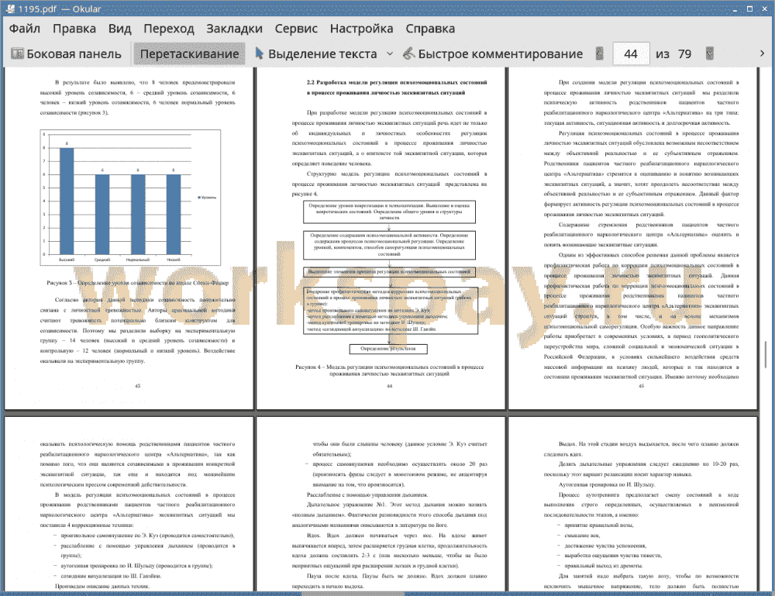
Task: Click the line Произведем описание данных техник
Action: click(x=102, y=586)
